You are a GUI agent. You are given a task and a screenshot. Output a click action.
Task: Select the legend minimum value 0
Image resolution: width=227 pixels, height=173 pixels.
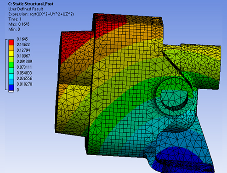(x=17, y=90)
